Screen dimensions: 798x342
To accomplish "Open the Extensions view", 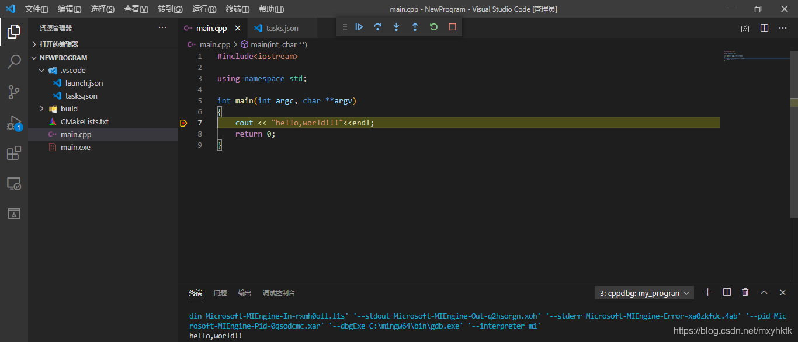I will pyautogui.click(x=14, y=153).
